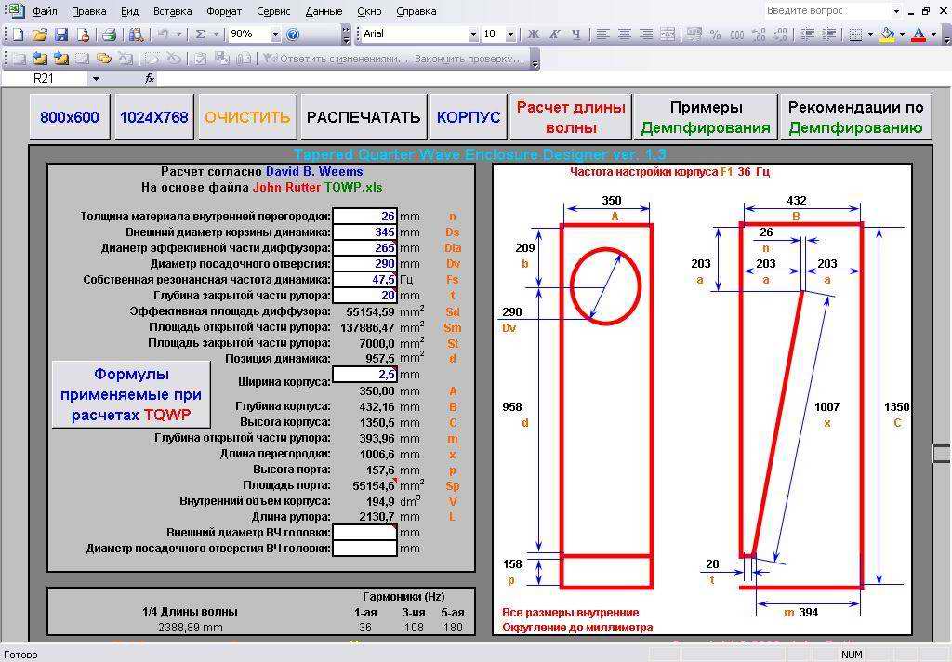Screen dimensions: 952x662
Task: Open Excel help with question mark icon
Action: 293,34
